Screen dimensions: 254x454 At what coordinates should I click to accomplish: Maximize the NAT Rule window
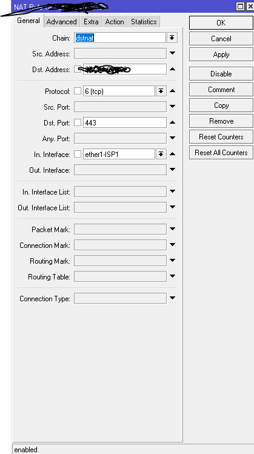241,6
